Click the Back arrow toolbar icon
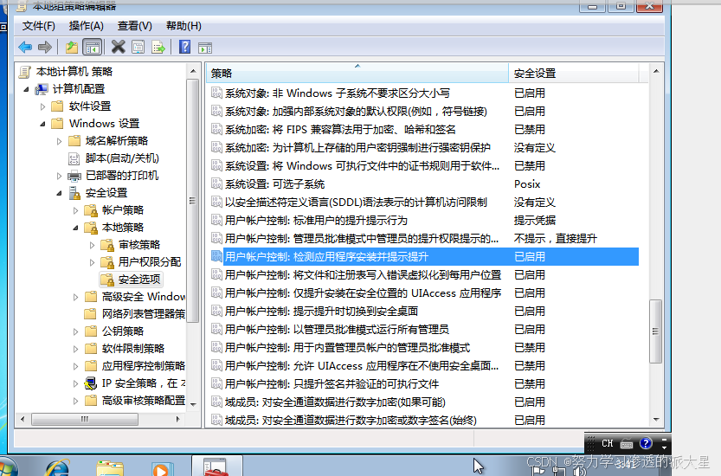Viewport: 721px width, 476px height. (x=25, y=47)
